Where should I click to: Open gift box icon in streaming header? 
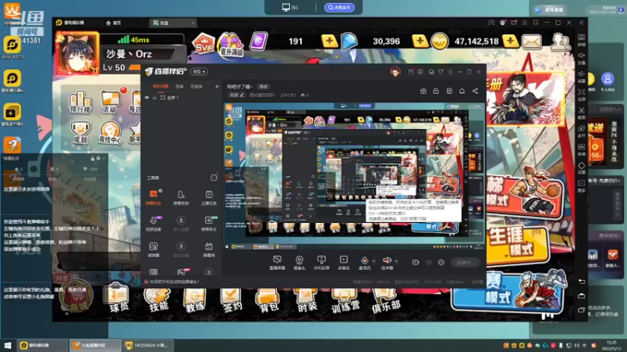[x=423, y=91]
